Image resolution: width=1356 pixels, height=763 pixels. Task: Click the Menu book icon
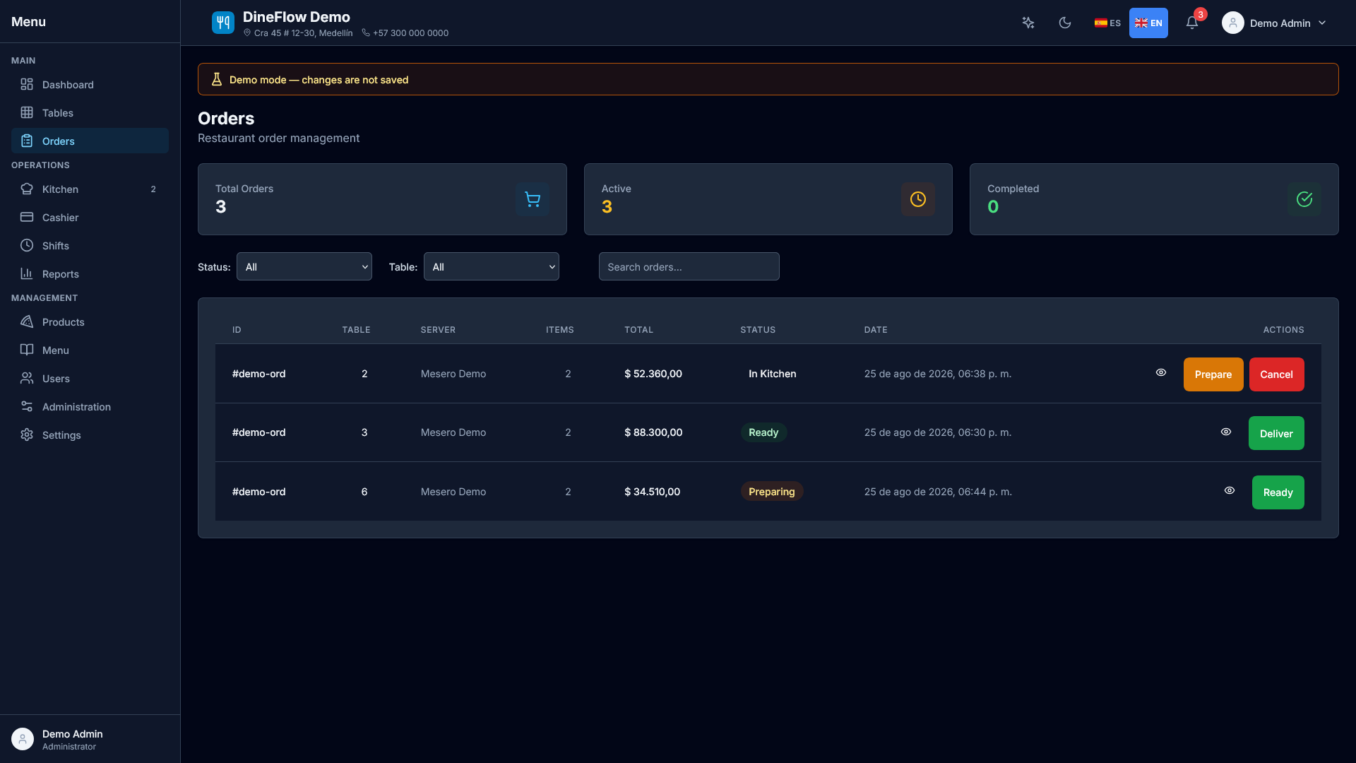[27, 350]
